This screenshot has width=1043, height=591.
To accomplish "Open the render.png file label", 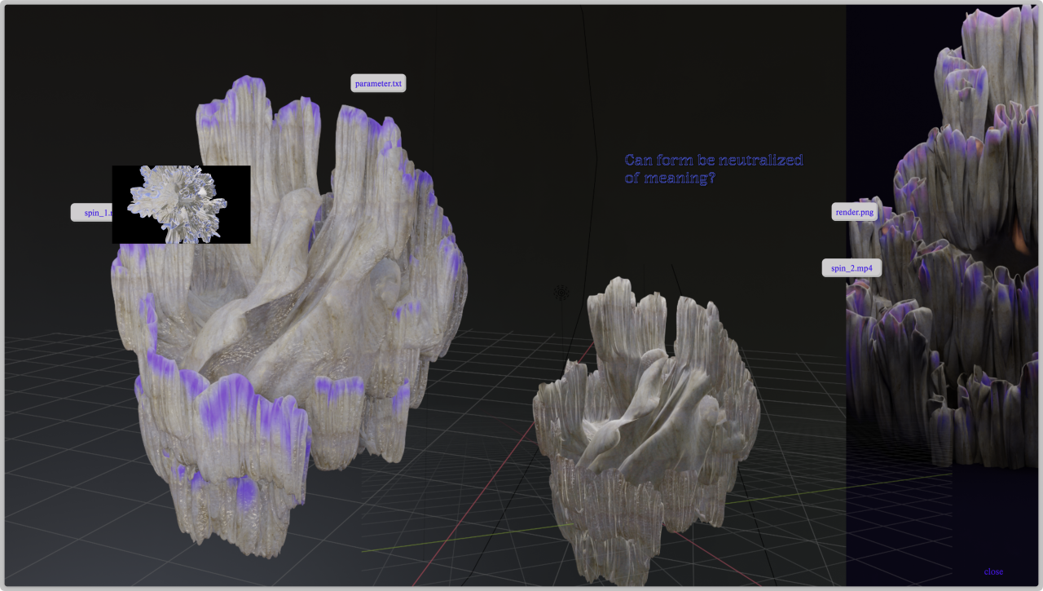I will click(854, 212).
